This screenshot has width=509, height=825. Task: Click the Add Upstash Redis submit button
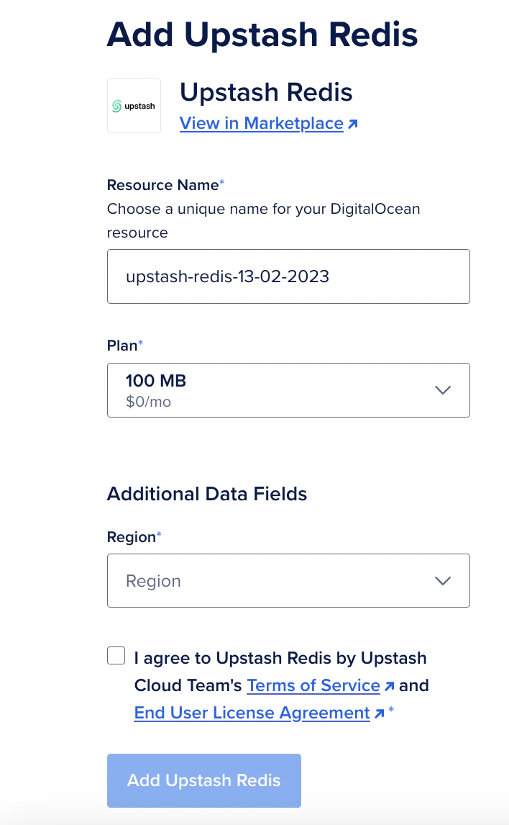pos(203,780)
